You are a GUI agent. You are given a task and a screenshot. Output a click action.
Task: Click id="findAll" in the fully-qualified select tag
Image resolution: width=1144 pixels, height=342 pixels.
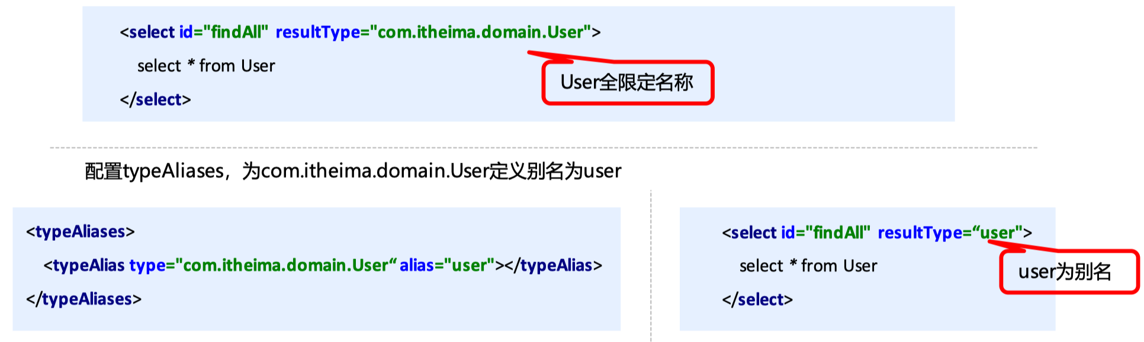(223, 32)
